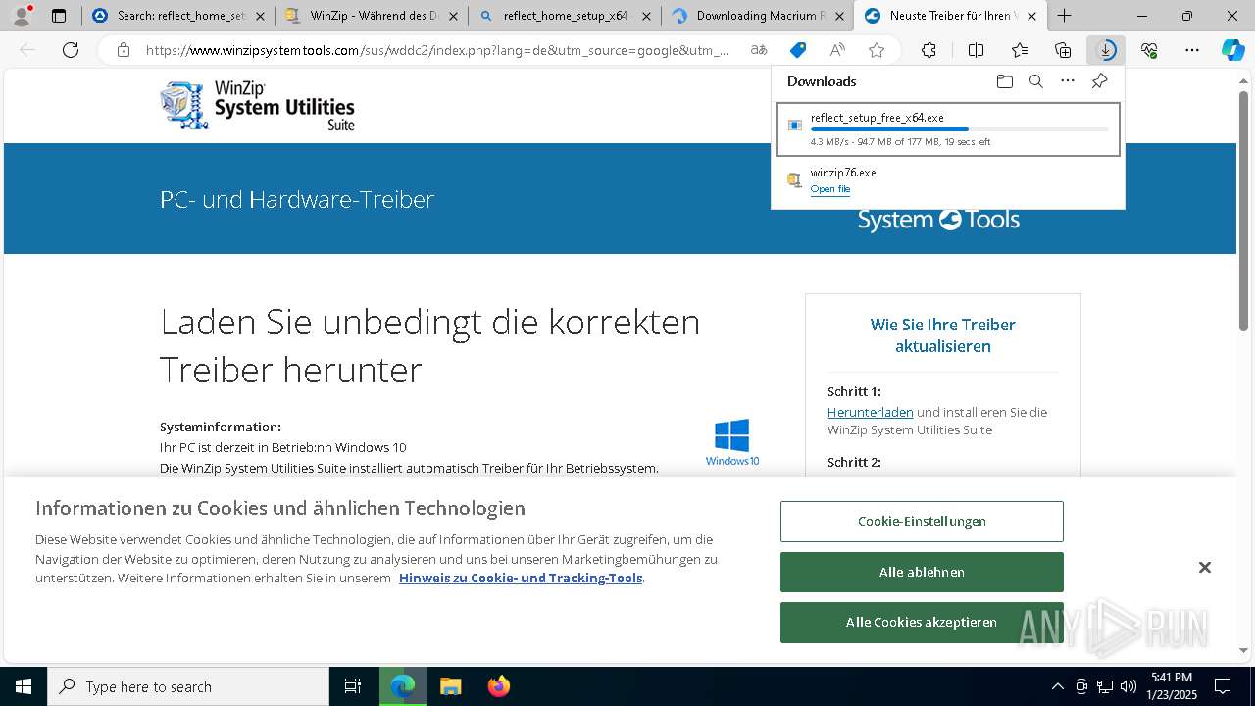Open the volume control in tray
1255x706 pixels.
pyautogui.click(x=1128, y=686)
